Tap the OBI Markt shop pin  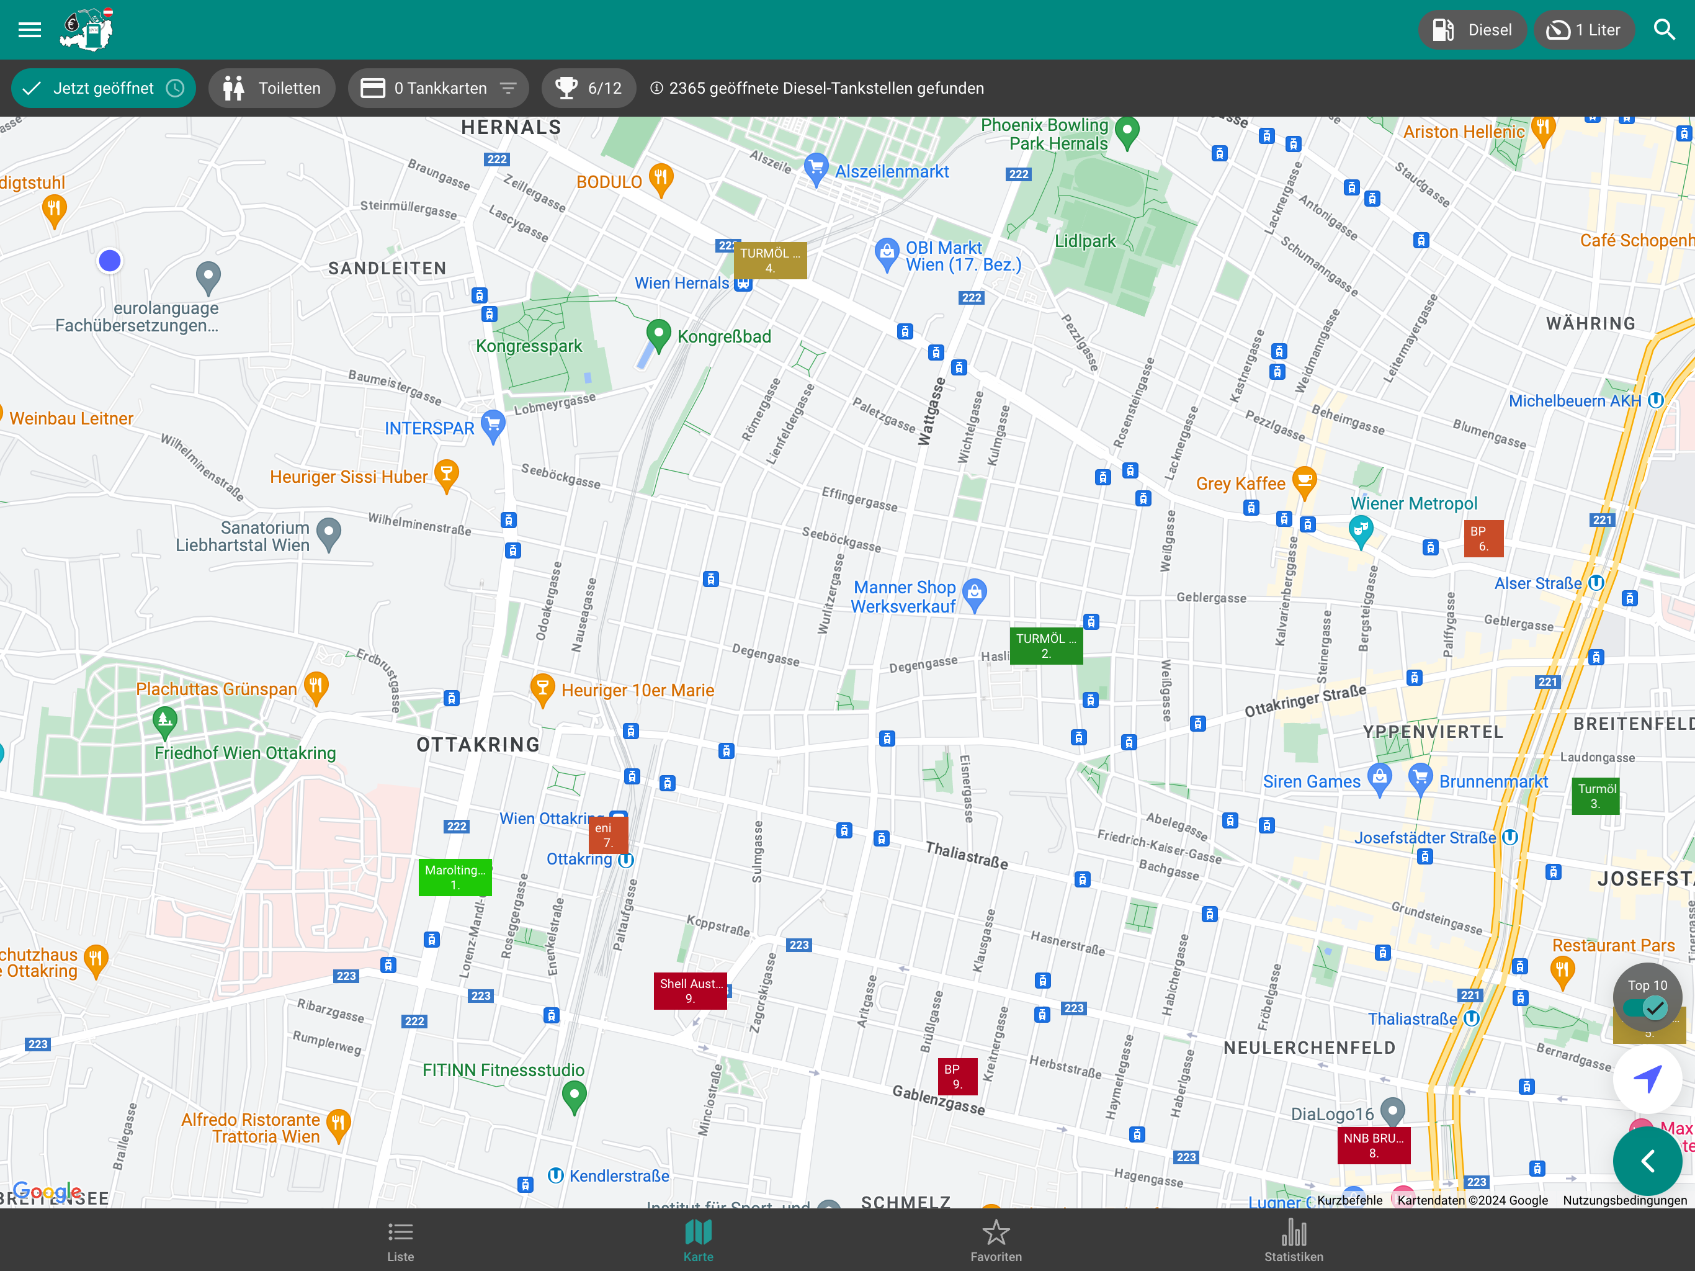887,254
